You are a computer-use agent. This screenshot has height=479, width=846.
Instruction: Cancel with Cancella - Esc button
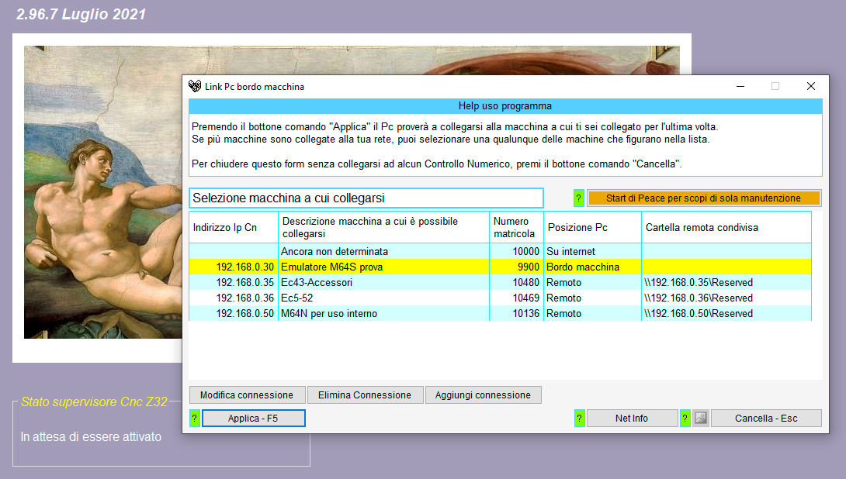tap(766, 418)
